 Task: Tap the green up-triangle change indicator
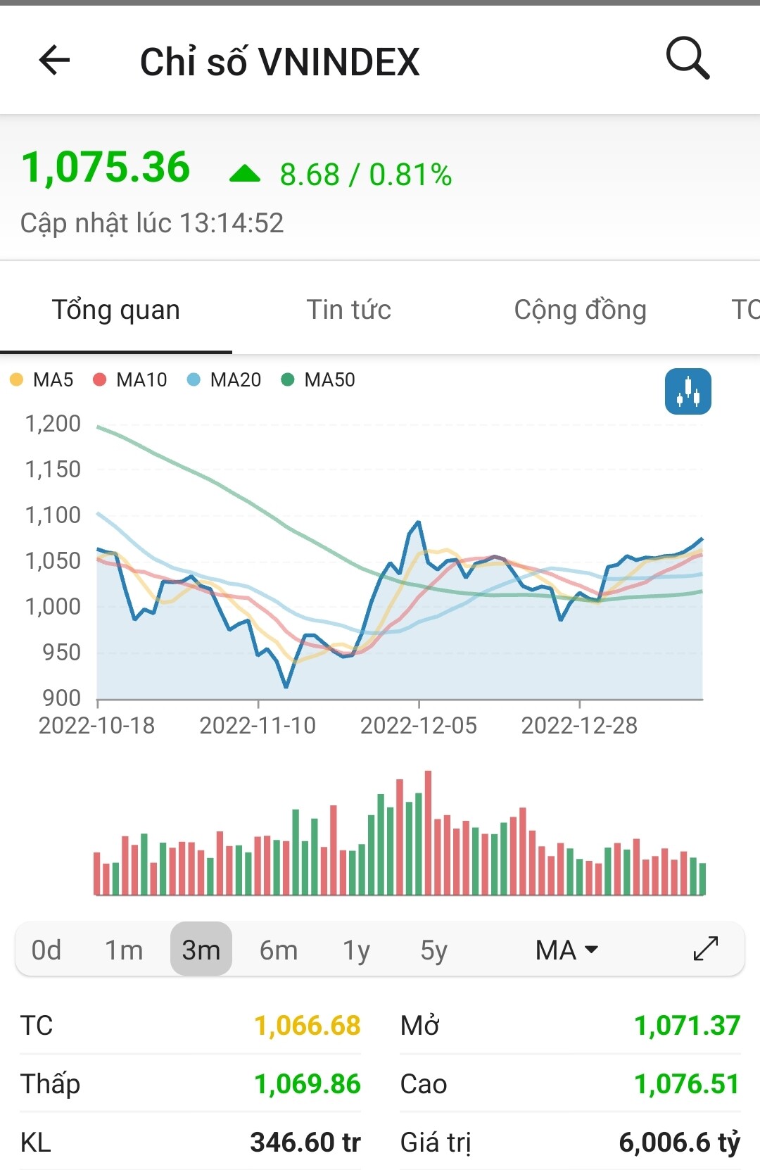pos(245,173)
